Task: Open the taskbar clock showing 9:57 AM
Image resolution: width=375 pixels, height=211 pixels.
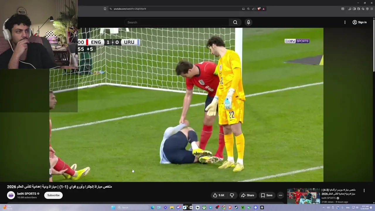Action: [x=365, y=207]
